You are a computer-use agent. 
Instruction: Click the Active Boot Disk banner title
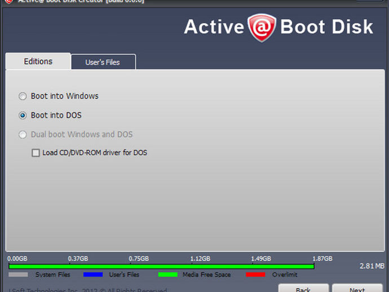[279, 27]
